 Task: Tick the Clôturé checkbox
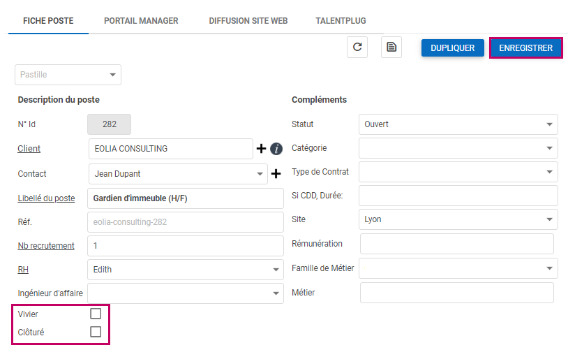tap(96, 332)
